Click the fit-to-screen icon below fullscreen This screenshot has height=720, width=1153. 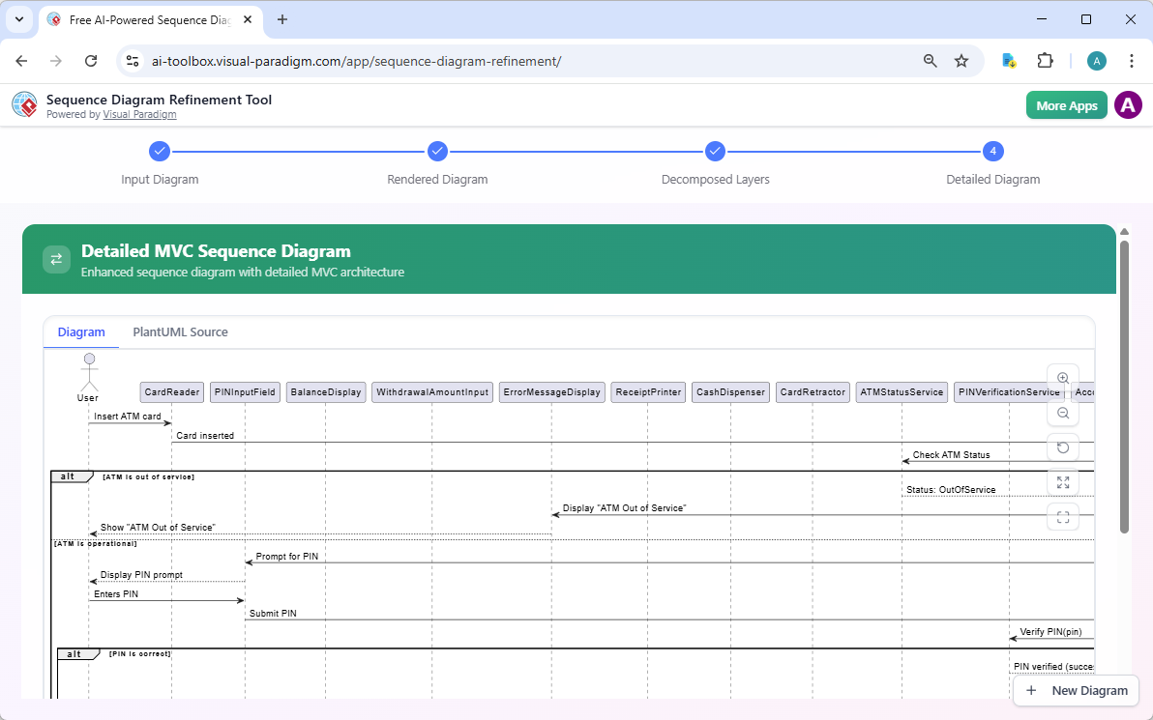pyautogui.click(x=1063, y=517)
